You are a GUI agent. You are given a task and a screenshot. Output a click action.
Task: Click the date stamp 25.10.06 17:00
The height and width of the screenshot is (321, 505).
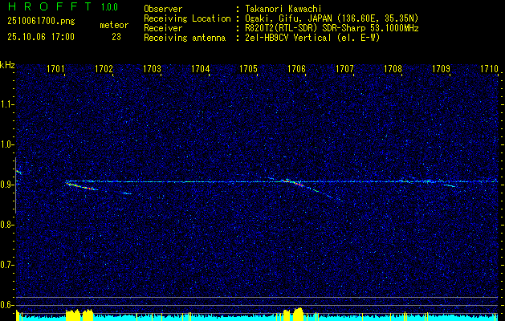[41, 37]
